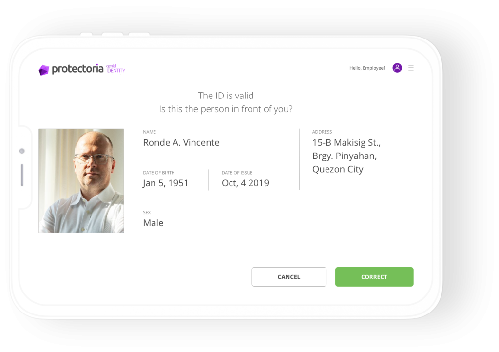This screenshot has height=352, width=499.
Task: Click the purple protectoria logo icon
Action: 44,70
